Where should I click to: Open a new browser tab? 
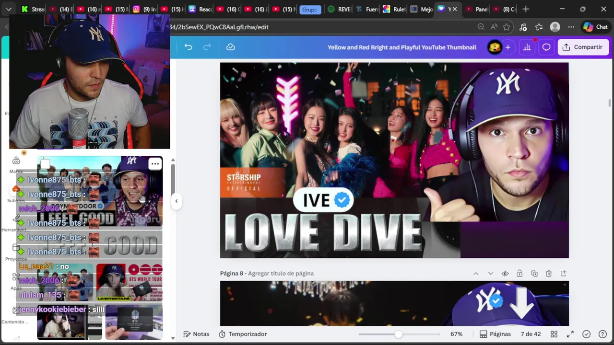[526, 9]
